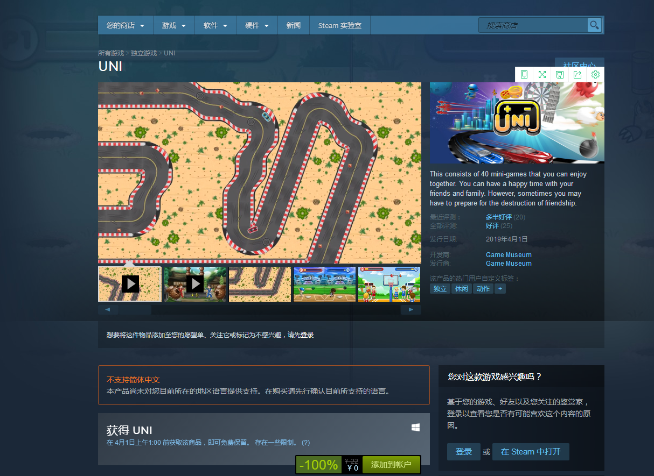Click the magnifier search icon

594,25
